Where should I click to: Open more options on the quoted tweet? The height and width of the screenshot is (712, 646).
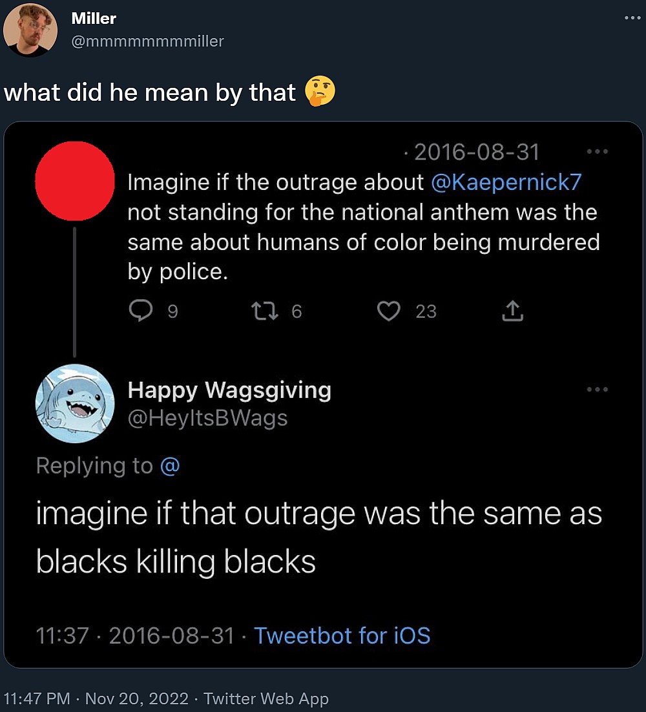598,151
